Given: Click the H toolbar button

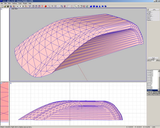Looking at the screenshot, I should 17,6.
